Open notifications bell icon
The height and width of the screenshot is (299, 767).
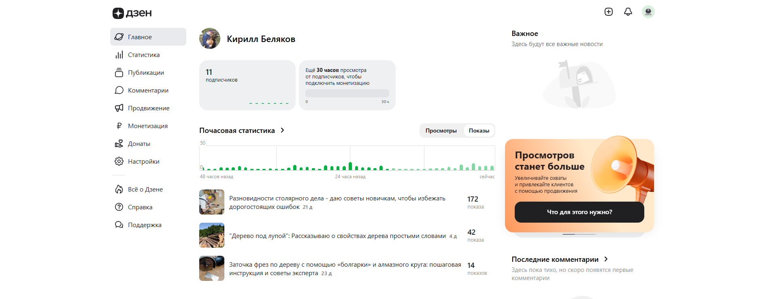628,12
